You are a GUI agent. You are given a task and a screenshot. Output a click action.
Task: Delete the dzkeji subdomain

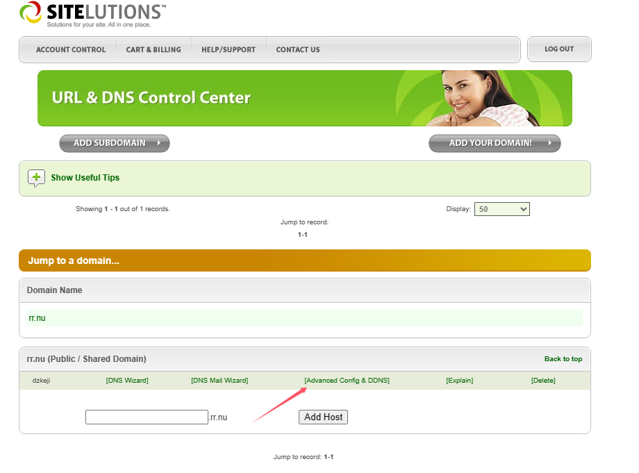[x=543, y=381]
